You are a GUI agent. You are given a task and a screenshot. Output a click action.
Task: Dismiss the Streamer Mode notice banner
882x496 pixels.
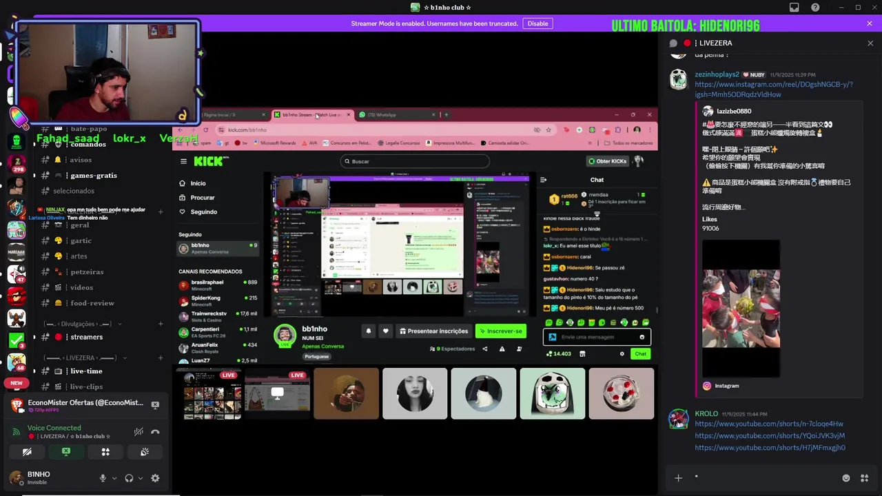point(870,23)
